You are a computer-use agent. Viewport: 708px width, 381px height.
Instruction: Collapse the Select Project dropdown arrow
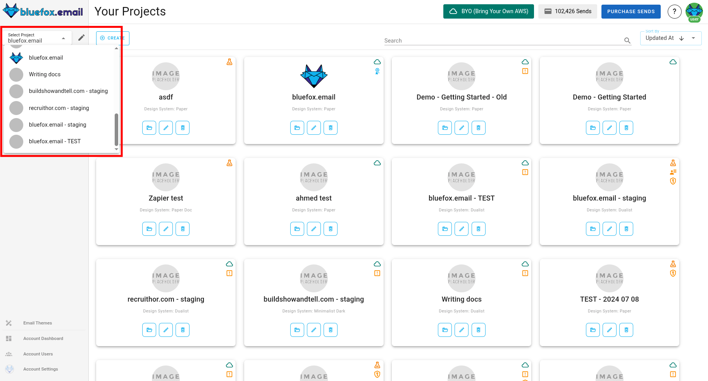point(63,38)
